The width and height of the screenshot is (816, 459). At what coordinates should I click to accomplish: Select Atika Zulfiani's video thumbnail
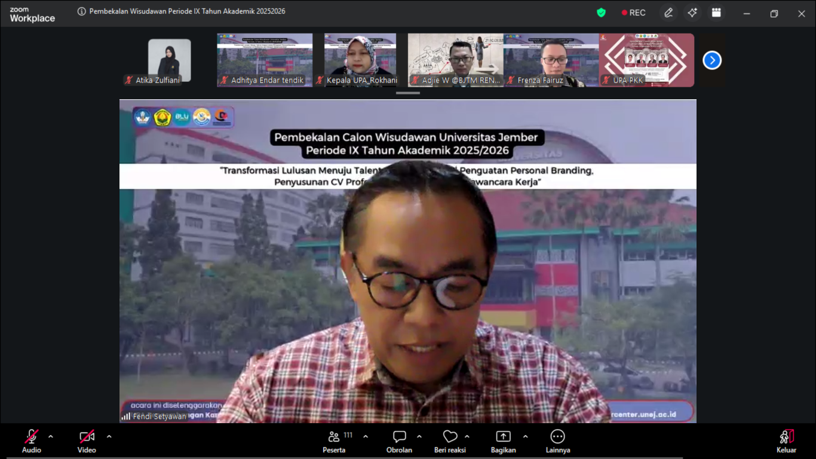pos(169,60)
